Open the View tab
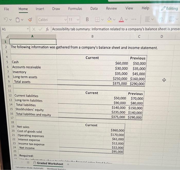Screen dimensions: 180x170 129,8
